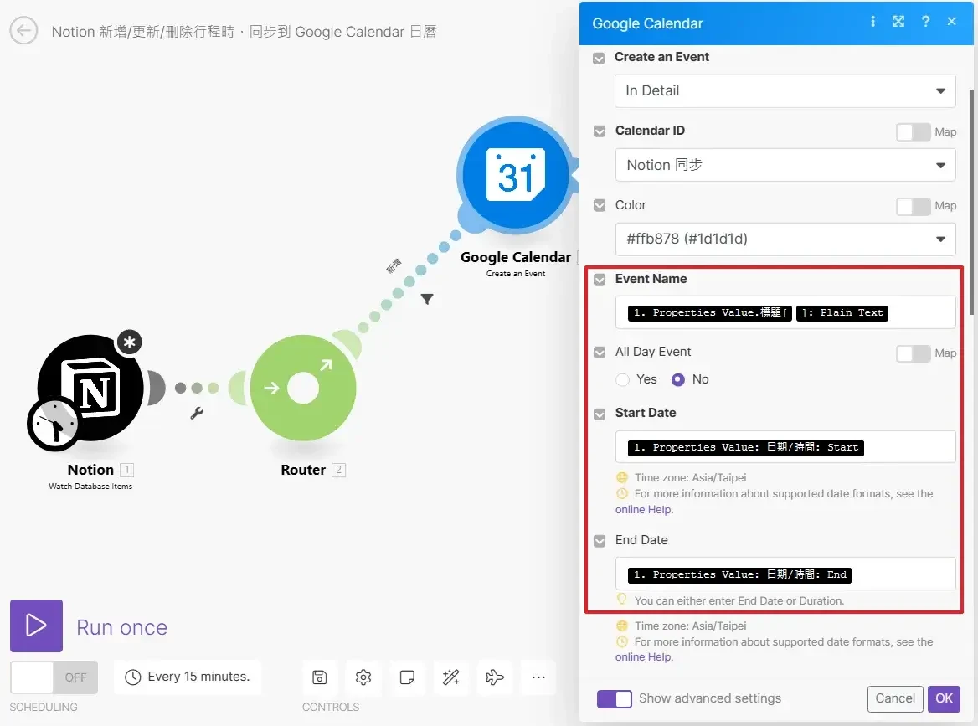The width and height of the screenshot is (978, 726).
Task: Click the scenario title text to rename
Action: point(244,32)
